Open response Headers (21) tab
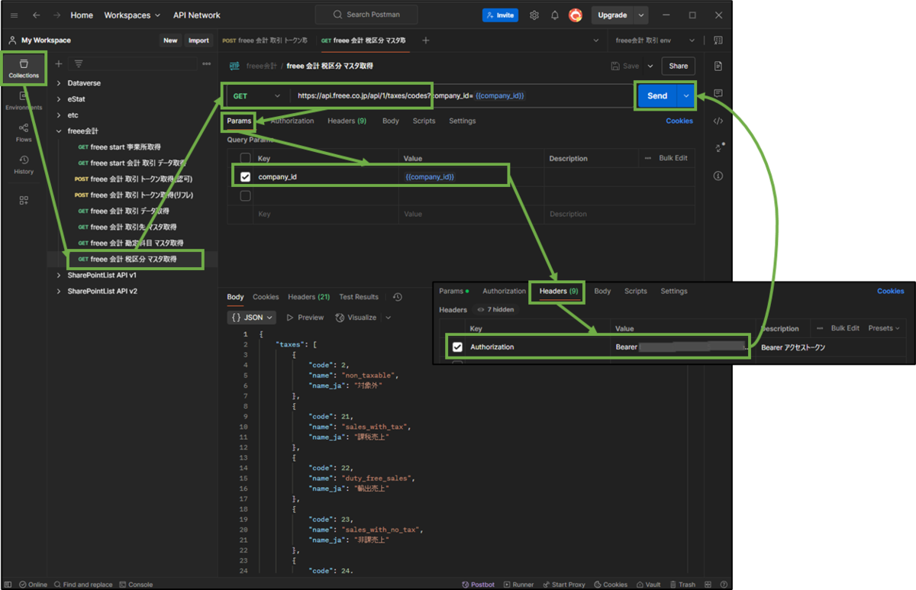This screenshot has height=590, width=916. pyautogui.click(x=308, y=297)
